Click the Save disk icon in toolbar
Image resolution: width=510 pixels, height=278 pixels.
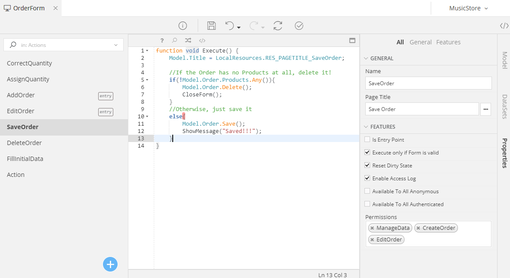point(211,26)
